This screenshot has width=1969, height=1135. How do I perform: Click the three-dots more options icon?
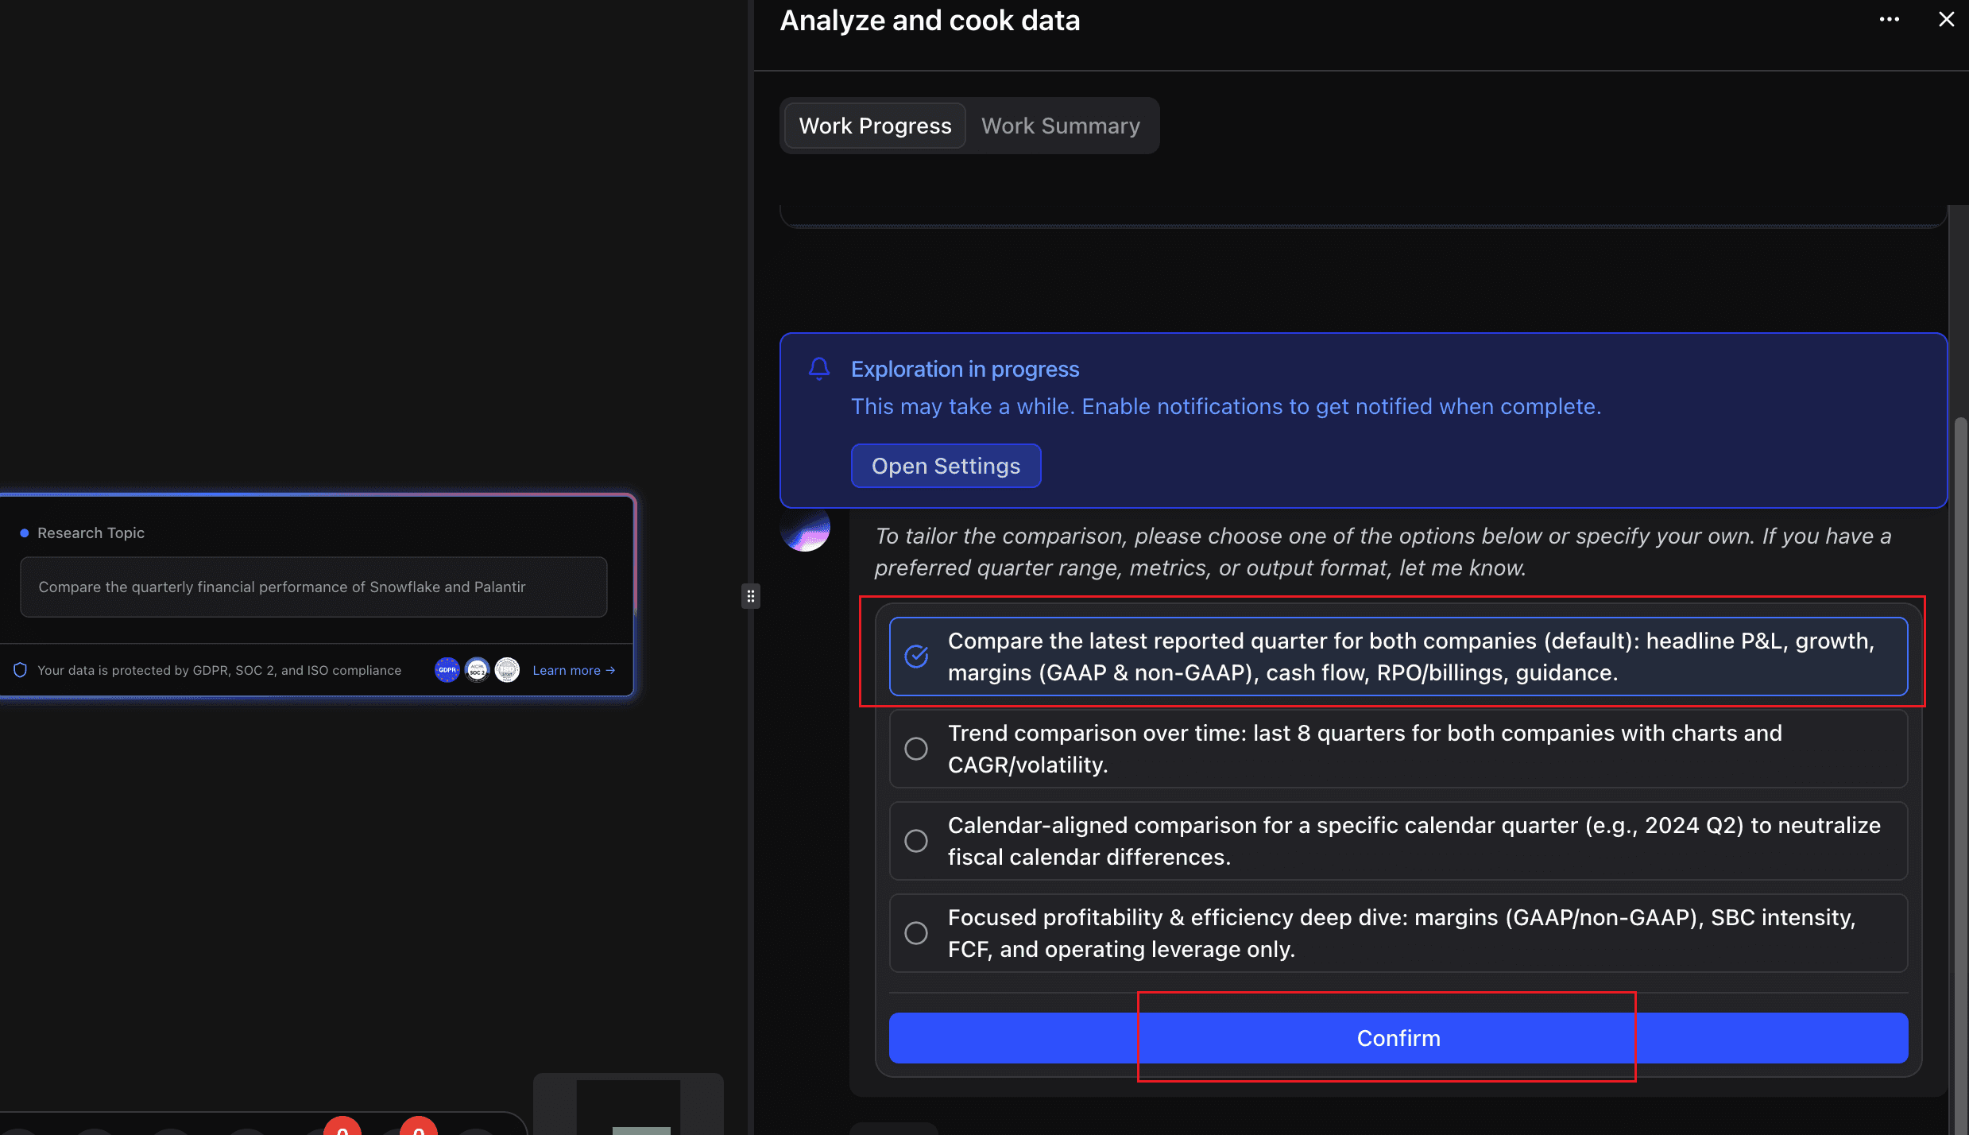(x=1889, y=20)
